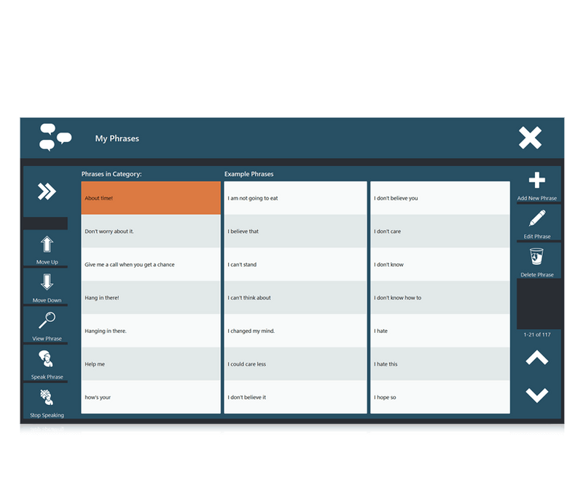Select the 'Help me' phrase
The width and height of the screenshot is (583, 477).
tap(151, 364)
